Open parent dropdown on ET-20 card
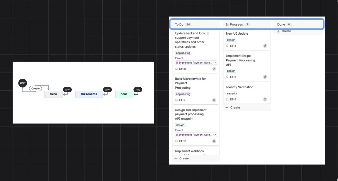 196,63
